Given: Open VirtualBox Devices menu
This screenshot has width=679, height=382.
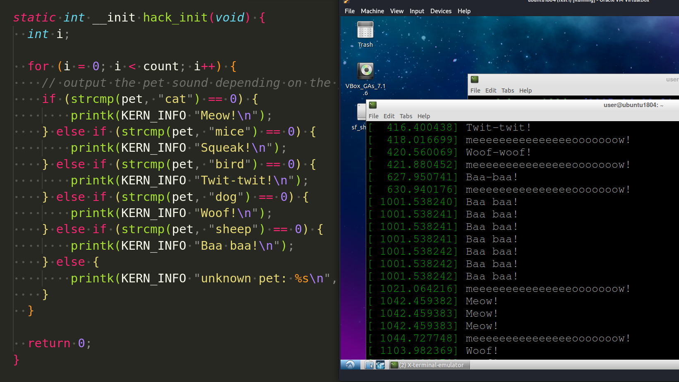Looking at the screenshot, I should click(x=441, y=11).
